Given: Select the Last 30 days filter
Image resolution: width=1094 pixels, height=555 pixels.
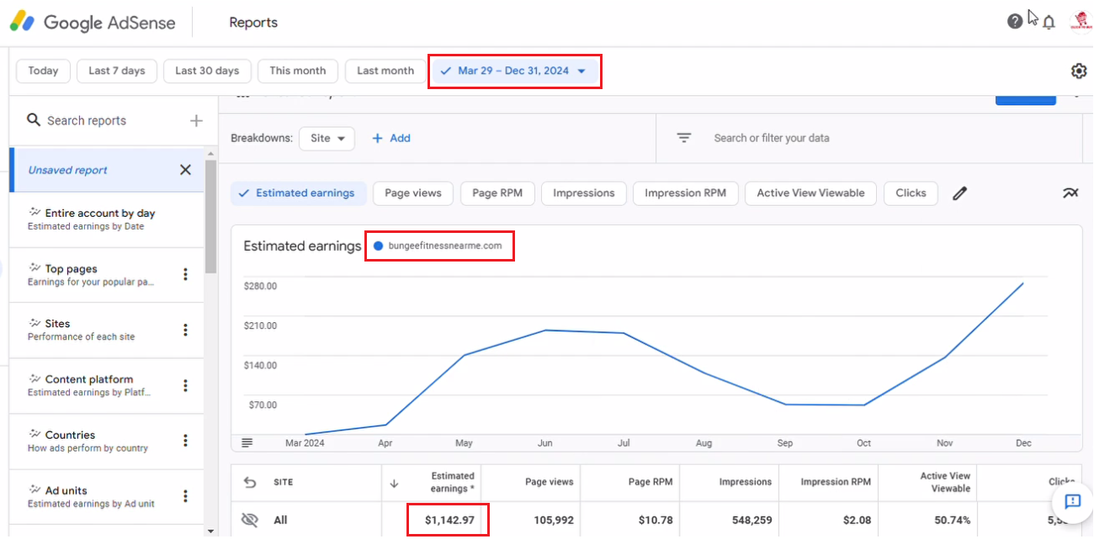Looking at the screenshot, I should coord(207,71).
